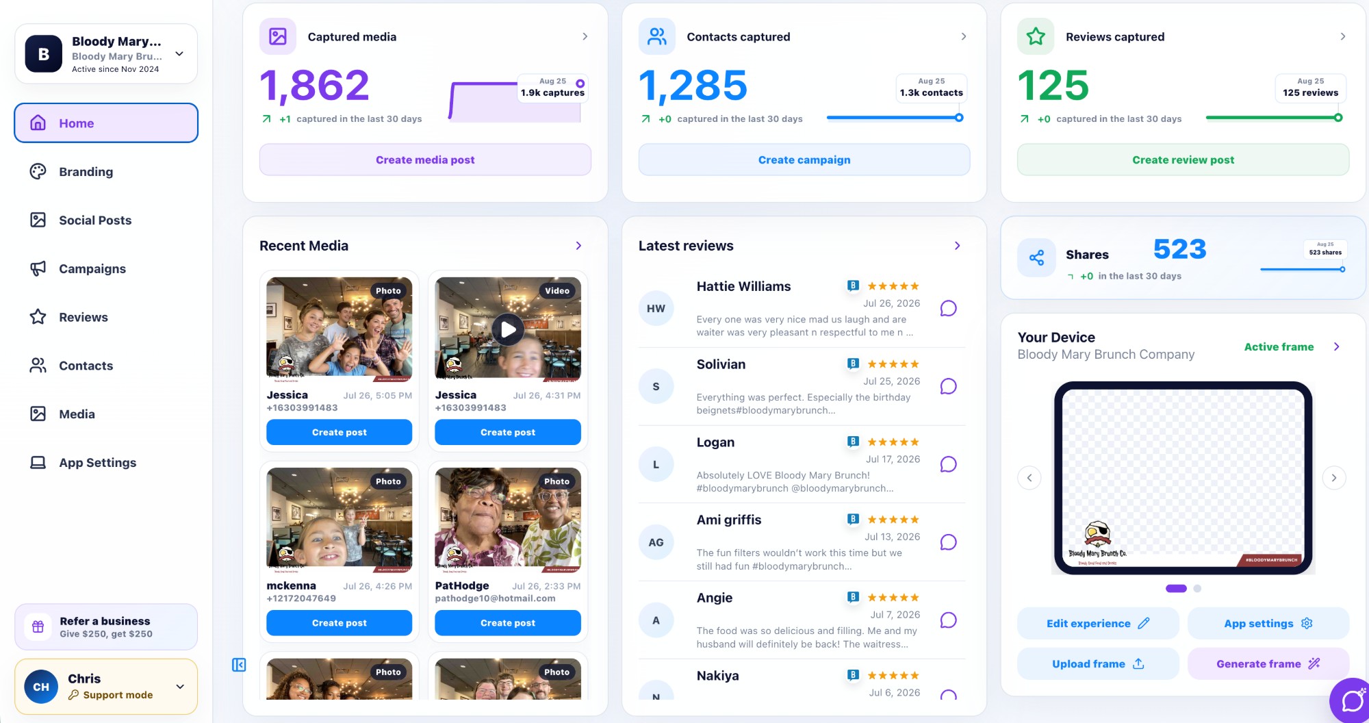Open Active frame link
Image resolution: width=1369 pixels, height=723 pixels.
tap(1279, 347)
